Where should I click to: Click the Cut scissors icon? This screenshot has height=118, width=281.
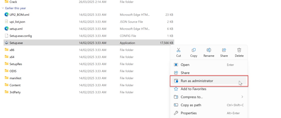click(x=178, y=50)
